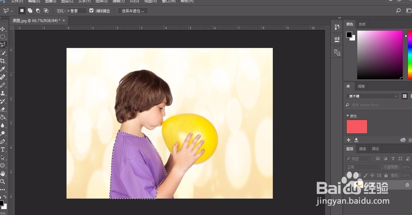
Task: Toggle adjustment layer filter in Layers panel
Action: 386,159
